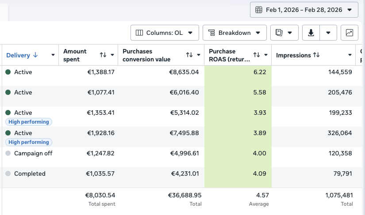The height and width of the screenshot is (215, 365).
Task: Open the date range calendar icon
Action: tap(259, 10)
